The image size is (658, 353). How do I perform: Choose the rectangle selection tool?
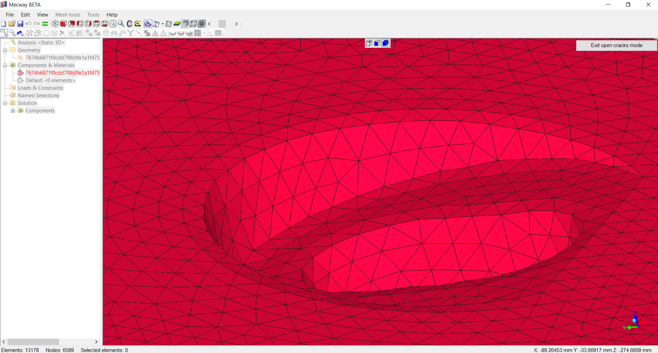pyautogui.click(x=4, y=33)
